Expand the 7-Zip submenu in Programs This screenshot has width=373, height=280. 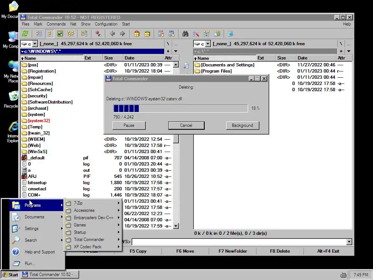point(93,203)
